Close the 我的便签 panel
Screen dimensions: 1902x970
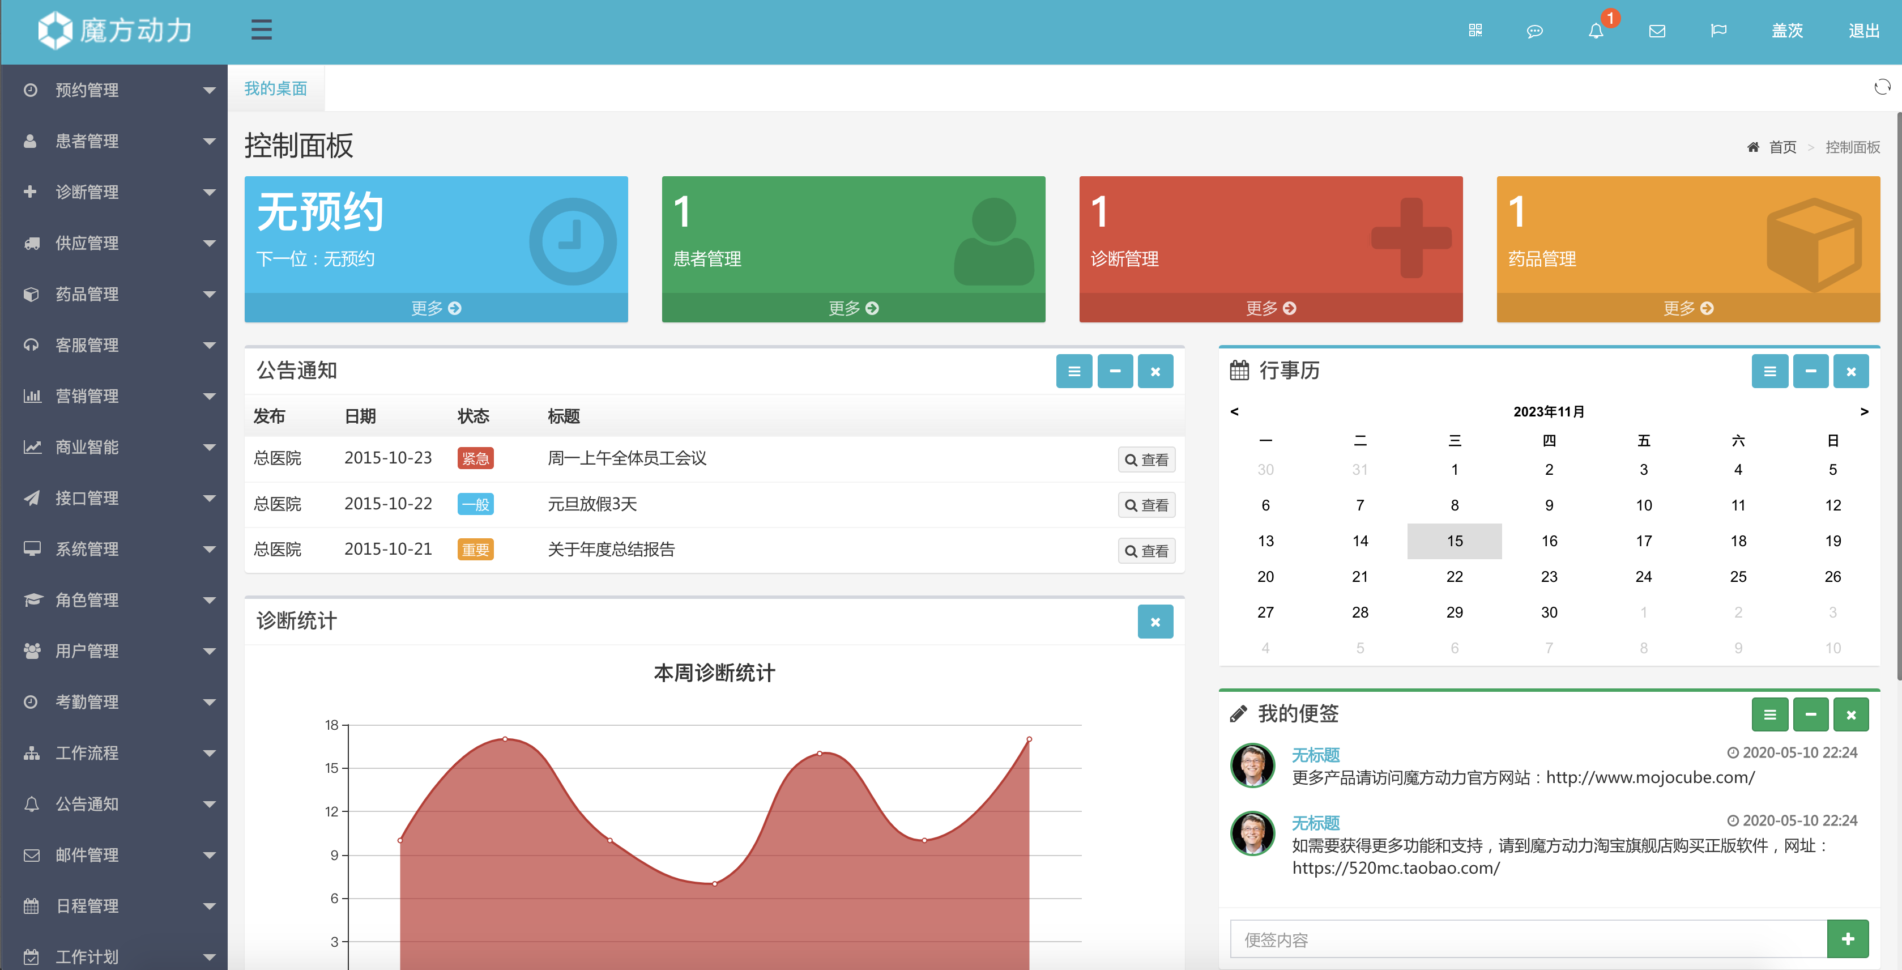tap(1851, 714)
